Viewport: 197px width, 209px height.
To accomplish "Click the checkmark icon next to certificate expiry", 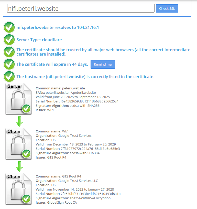I will 9,64.
